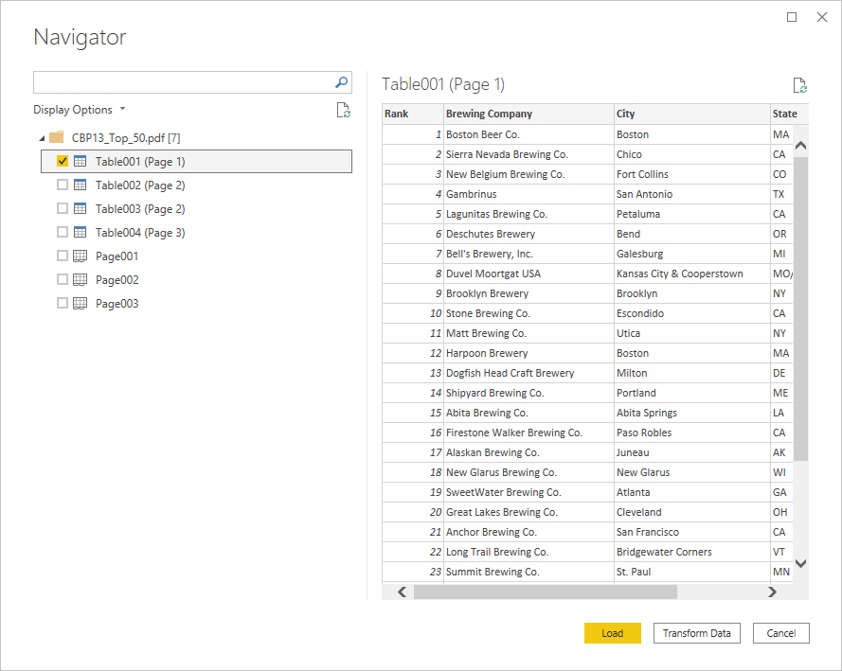
Task: Click the Transform Data button
Action: click(696, 633)
